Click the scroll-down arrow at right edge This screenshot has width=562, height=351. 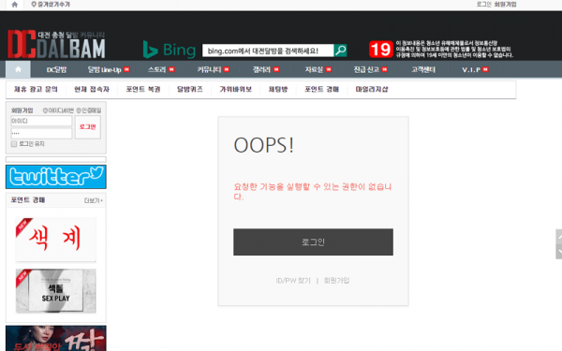(559, 252)
